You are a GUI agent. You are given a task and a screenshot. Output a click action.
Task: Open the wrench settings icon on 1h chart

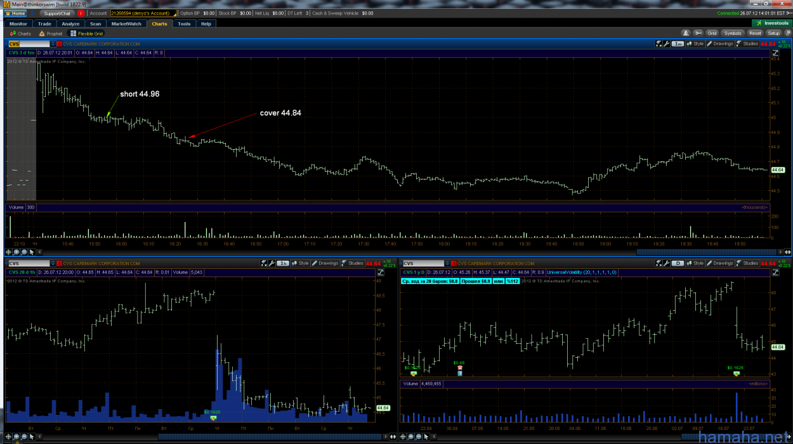pos(271,263)
